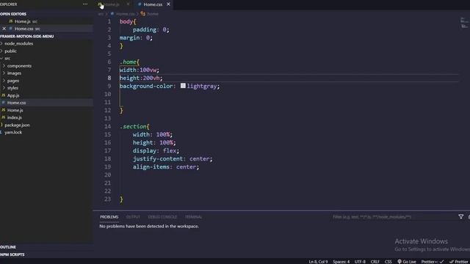Viewport: 470px width, 264px height.
Task: Click display: flex on line 17
Action: (x=156, y=151)
